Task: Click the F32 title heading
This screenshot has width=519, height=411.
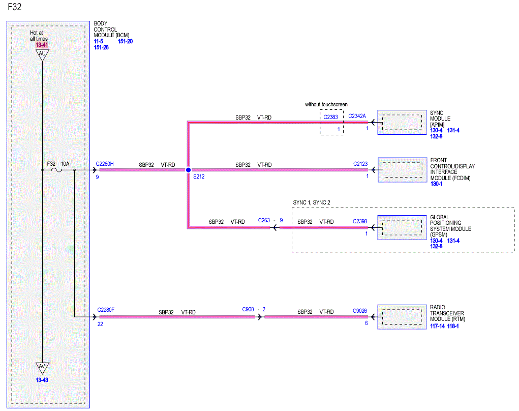Action: coord(15,7)
